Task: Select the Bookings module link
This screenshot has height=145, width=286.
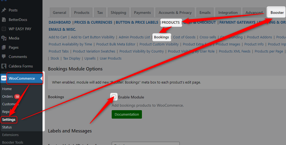Action: (162, 37)
